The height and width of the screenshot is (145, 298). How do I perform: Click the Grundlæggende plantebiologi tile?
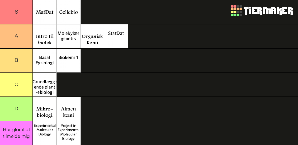tap(45, 85)
